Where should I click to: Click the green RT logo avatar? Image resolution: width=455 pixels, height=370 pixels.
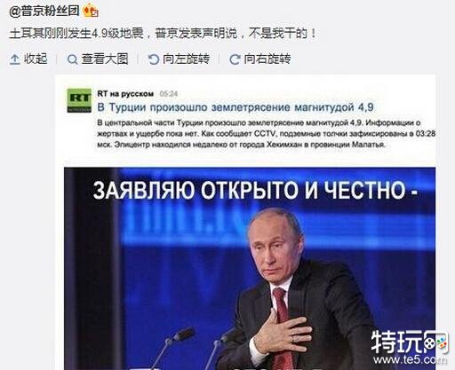(79, 100)
